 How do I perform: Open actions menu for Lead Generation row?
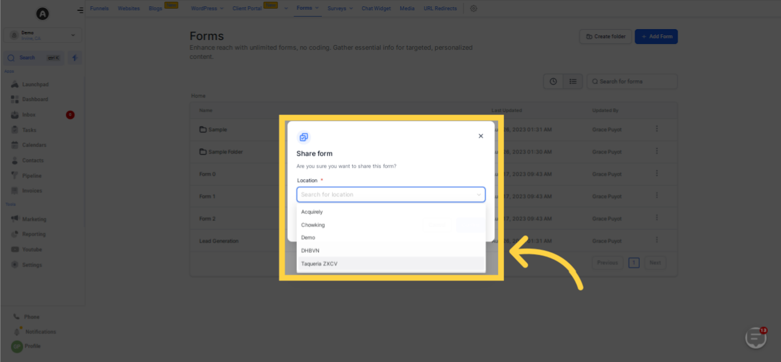click(x=657, y=240)
